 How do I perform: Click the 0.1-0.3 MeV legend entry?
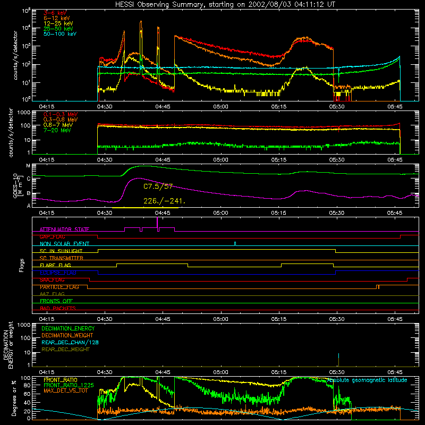click(x=61, y=115)
